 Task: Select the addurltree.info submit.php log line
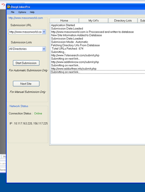[x=74, y=69]
